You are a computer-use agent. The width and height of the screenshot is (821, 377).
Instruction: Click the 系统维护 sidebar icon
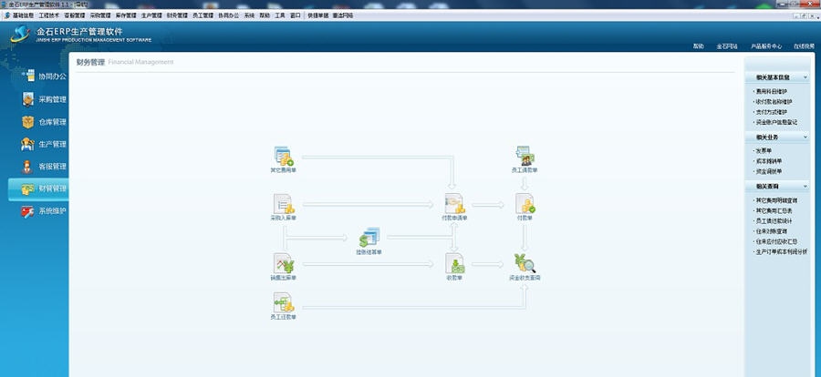coord(27,212)
